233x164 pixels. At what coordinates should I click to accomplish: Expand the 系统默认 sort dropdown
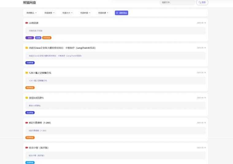(x=31, y=13)
